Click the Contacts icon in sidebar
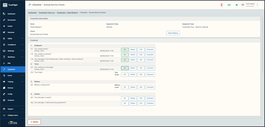 pyautogui.click(x=4, y=100)
